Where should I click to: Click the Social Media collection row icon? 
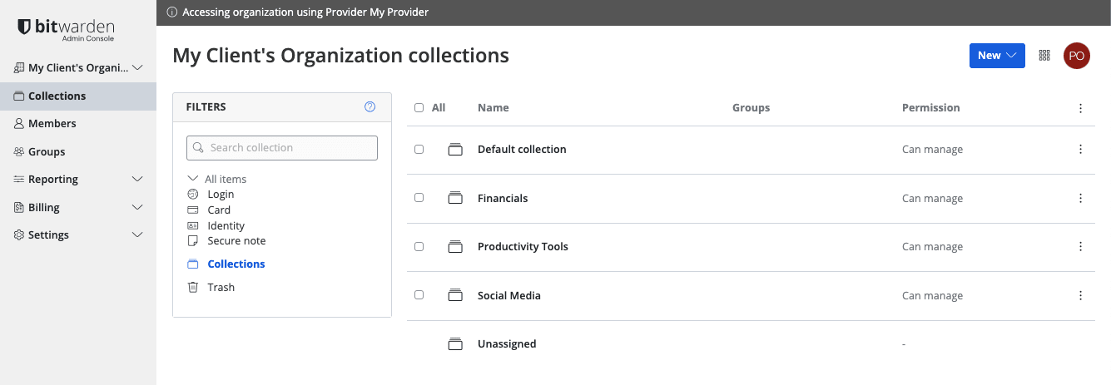[455, 295]
